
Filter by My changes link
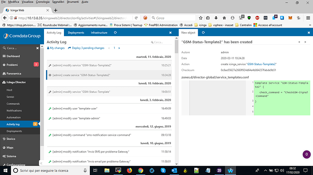[56, 48]
